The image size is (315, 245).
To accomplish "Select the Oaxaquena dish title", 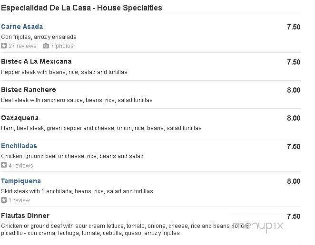I will pyautogui.click(x=20, y=118).
